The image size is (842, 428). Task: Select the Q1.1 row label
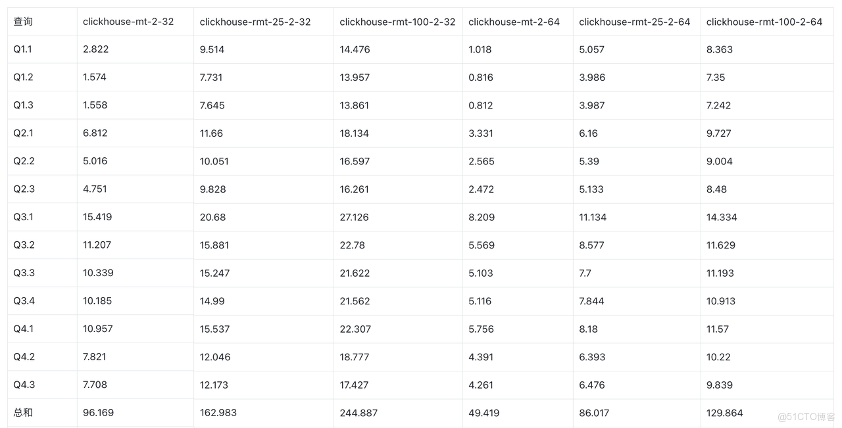(22, 49)
